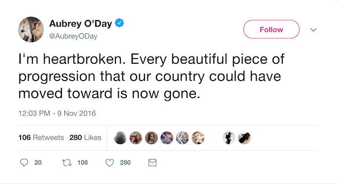
Task: View the 106 Retweets list
Action: tap(41, 138)
